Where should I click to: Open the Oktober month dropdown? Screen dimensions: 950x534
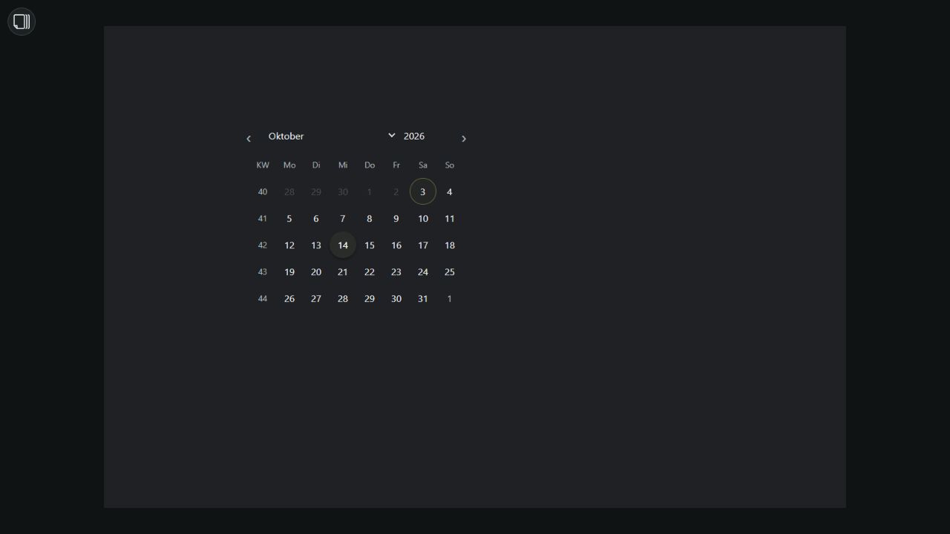[x=332, y=136]
